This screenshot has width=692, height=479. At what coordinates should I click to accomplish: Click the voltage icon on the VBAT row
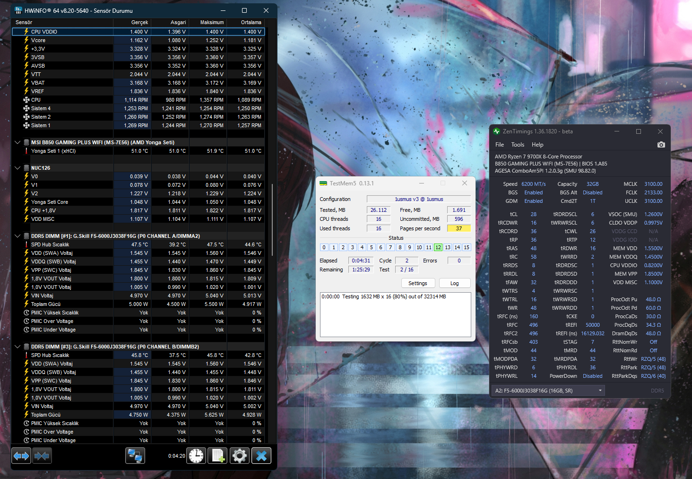point(26,83)
